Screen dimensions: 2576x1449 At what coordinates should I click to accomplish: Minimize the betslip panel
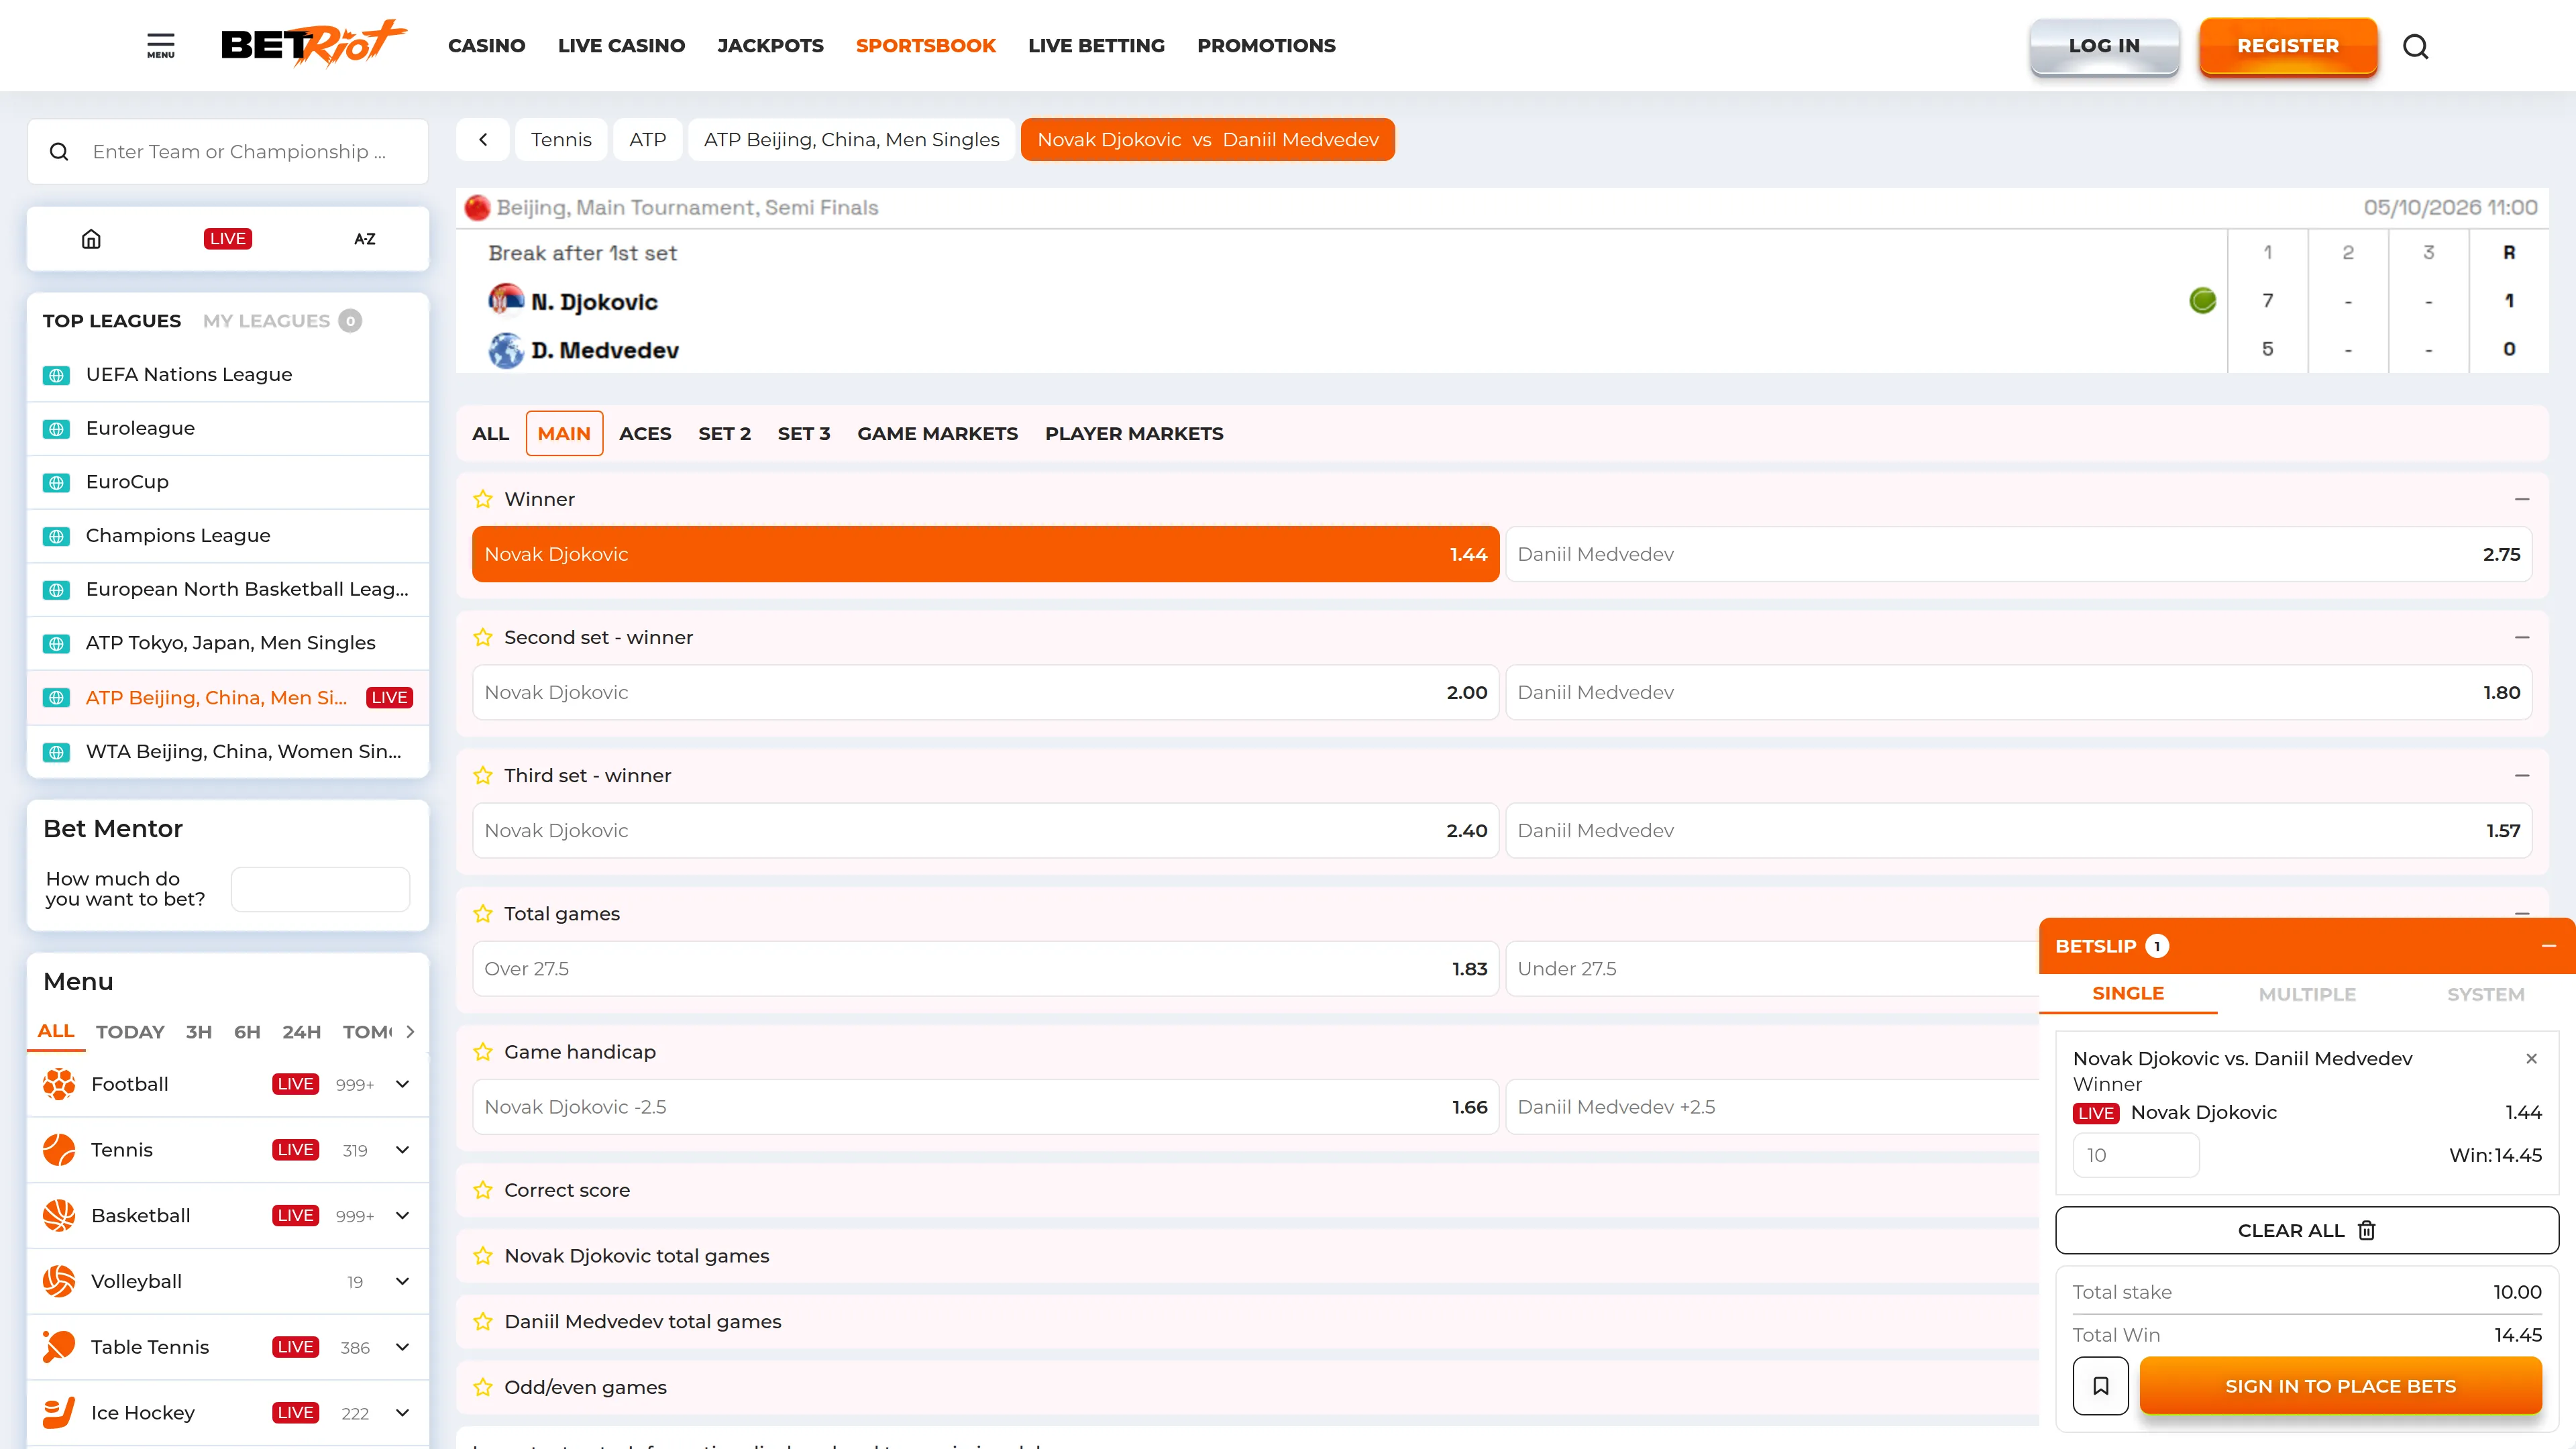point(2549,946)
